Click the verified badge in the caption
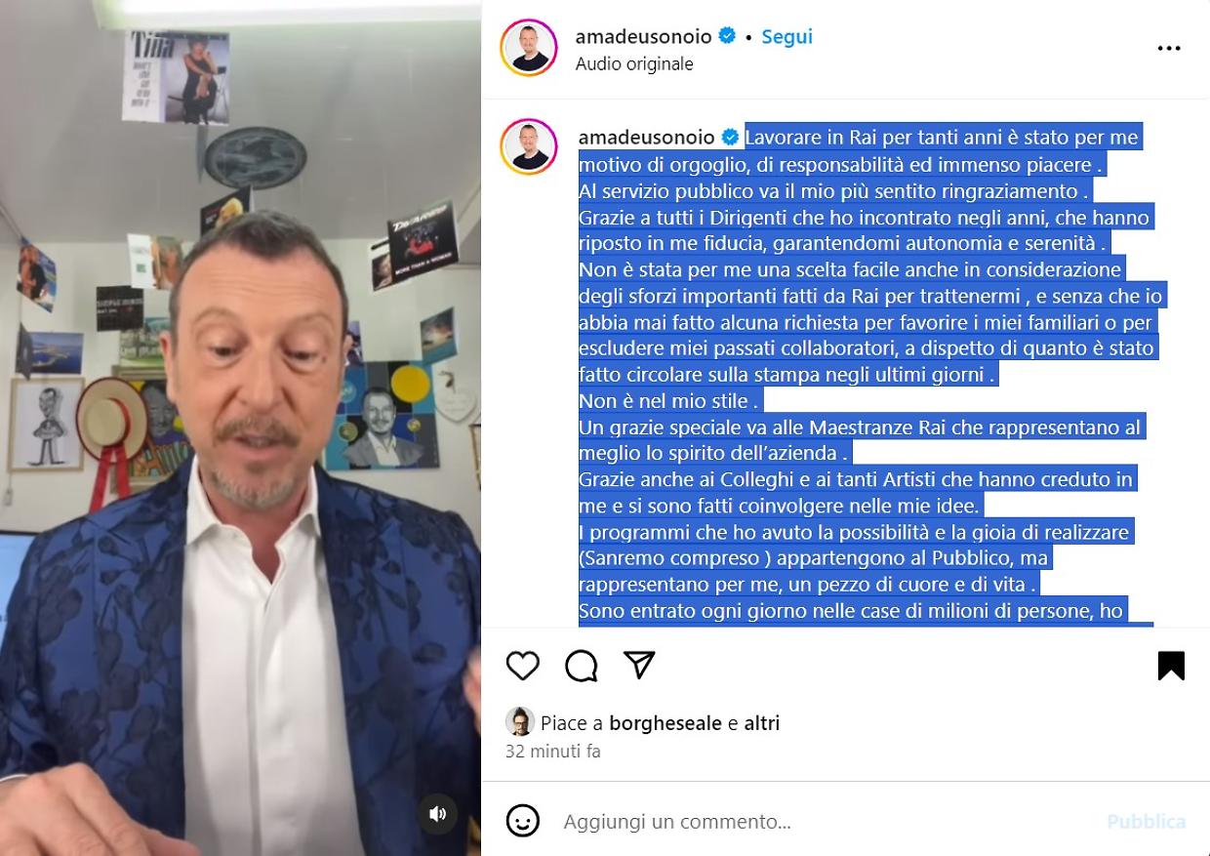Screen dimensions: 1210x856 [731, 137]
